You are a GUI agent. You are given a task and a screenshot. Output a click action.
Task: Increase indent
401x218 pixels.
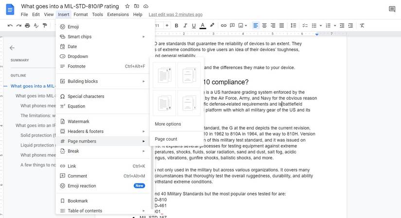(x=350, y=26)
